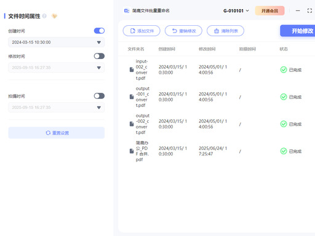The height and width of the screenshot is (236, 315).
Task: Click file icon of the PDF合并.pdf row
Action: [132, 151]
